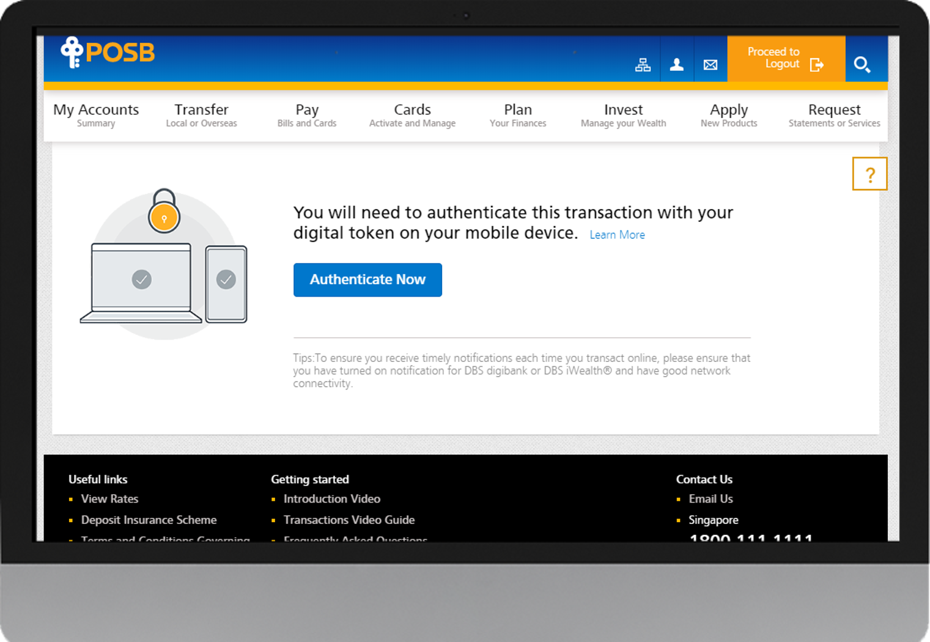The width and height of the screenshot is (930, 642).
Task: Open the mail envelope icon
Action: pyautogui.click(x=710, y=65)
